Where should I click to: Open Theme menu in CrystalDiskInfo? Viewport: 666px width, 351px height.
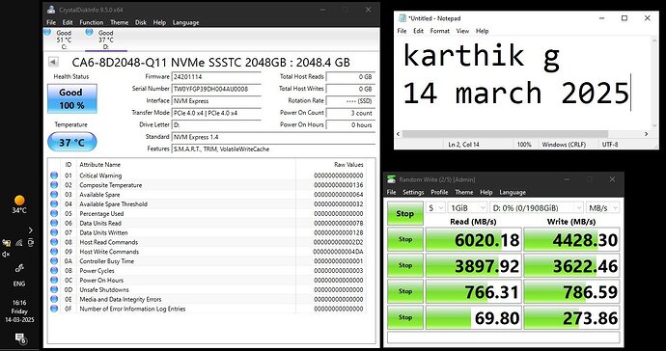click(120, 22)
